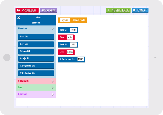Select the Y Değerine Git palette block

[x=36, y=73]
